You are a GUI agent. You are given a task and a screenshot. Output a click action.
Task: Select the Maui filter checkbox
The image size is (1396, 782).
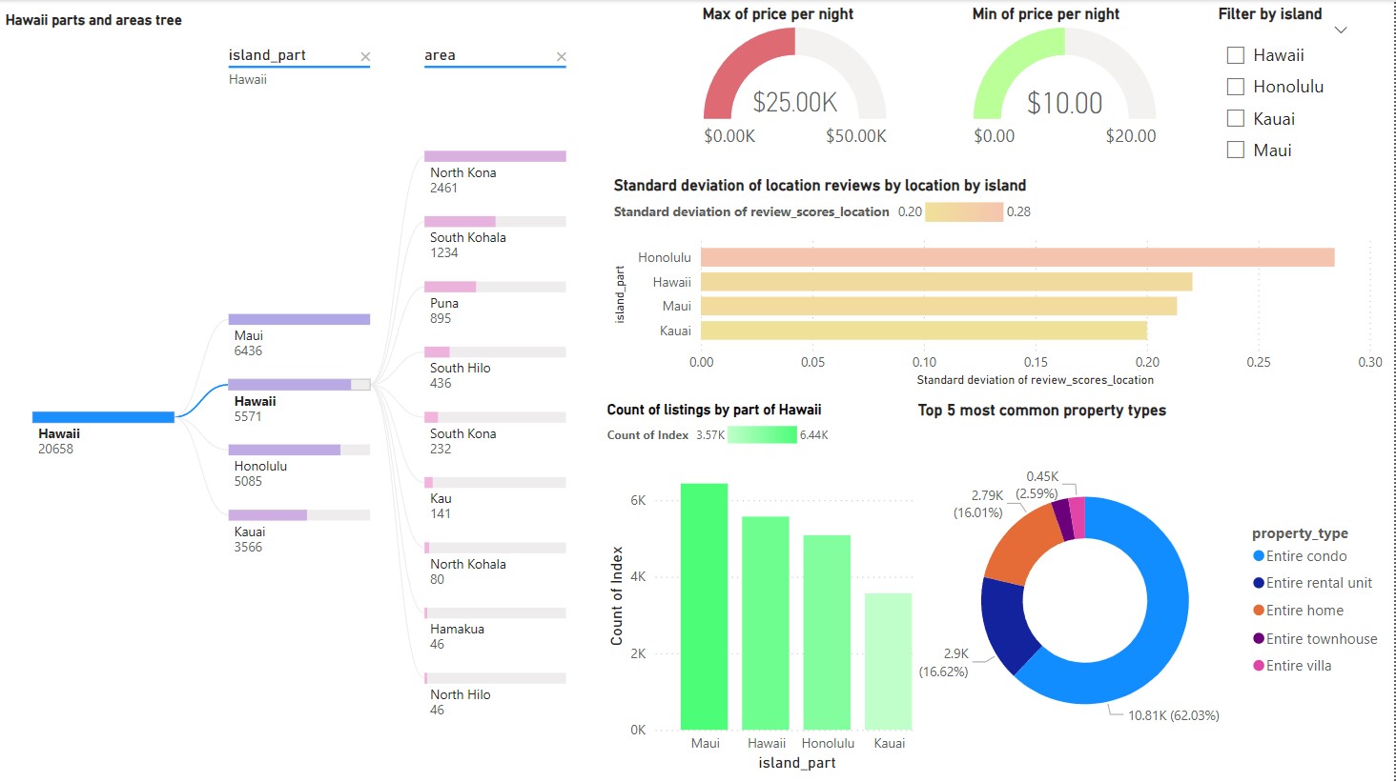coord(1235,150)
